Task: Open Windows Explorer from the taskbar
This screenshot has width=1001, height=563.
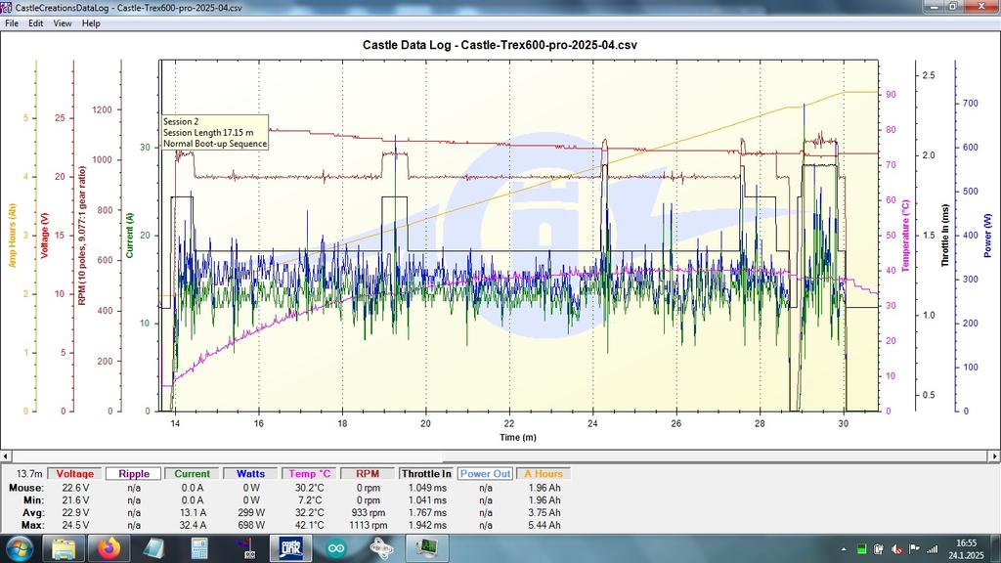Action: [65, 548]
